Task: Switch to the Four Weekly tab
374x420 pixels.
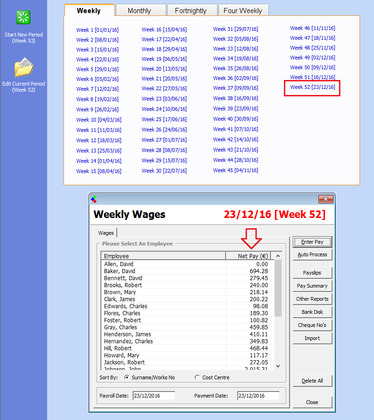Action: point(243,10)
